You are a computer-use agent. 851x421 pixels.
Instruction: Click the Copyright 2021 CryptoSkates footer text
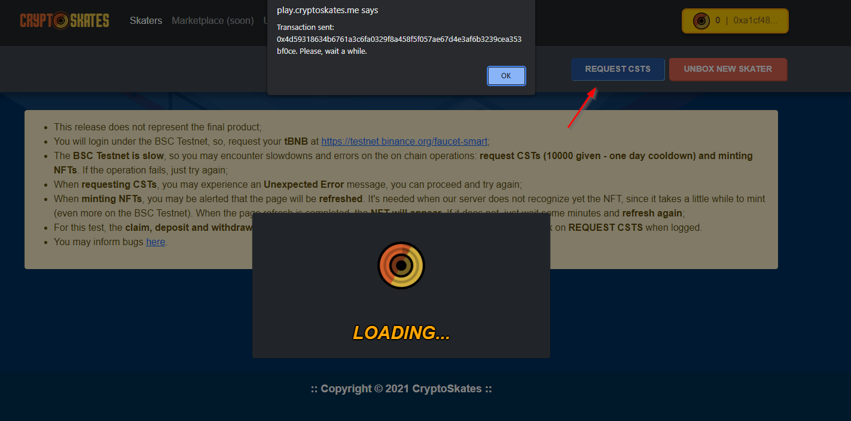pyautogui.click(x=401, y=389)
